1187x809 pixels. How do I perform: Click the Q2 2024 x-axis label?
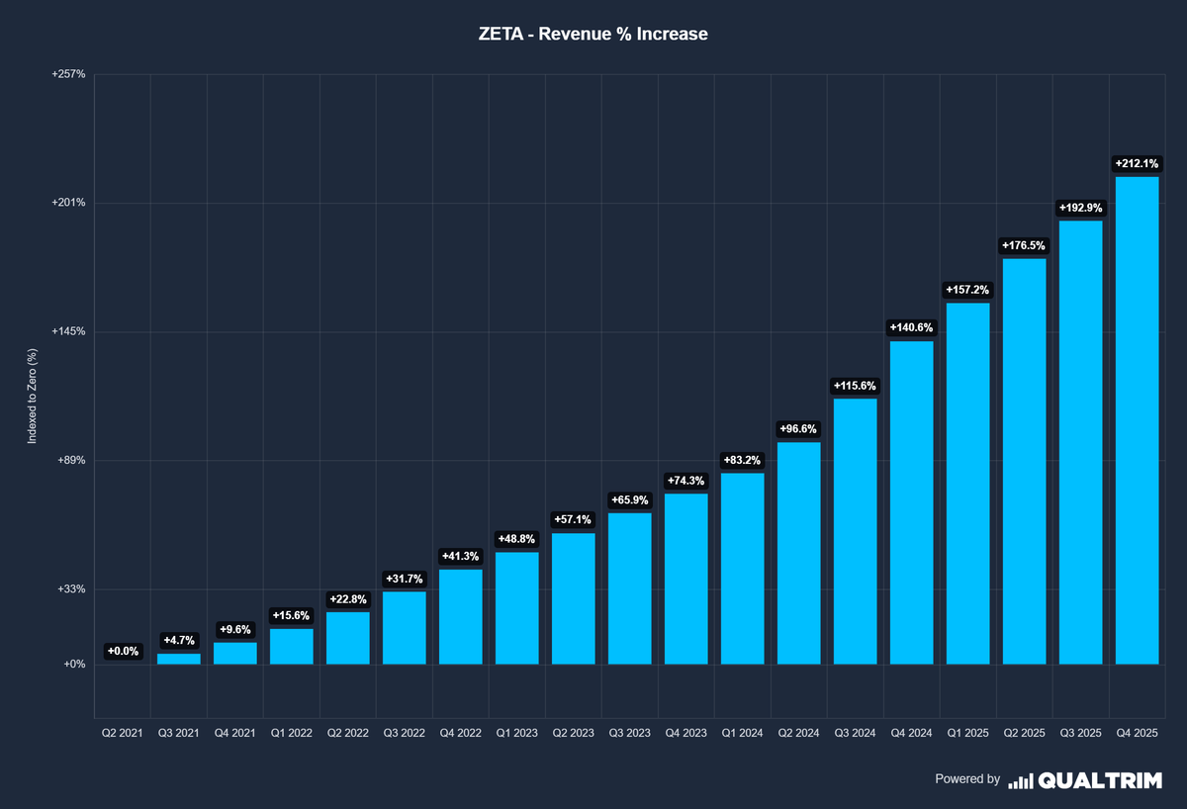[x=798, y=734]
